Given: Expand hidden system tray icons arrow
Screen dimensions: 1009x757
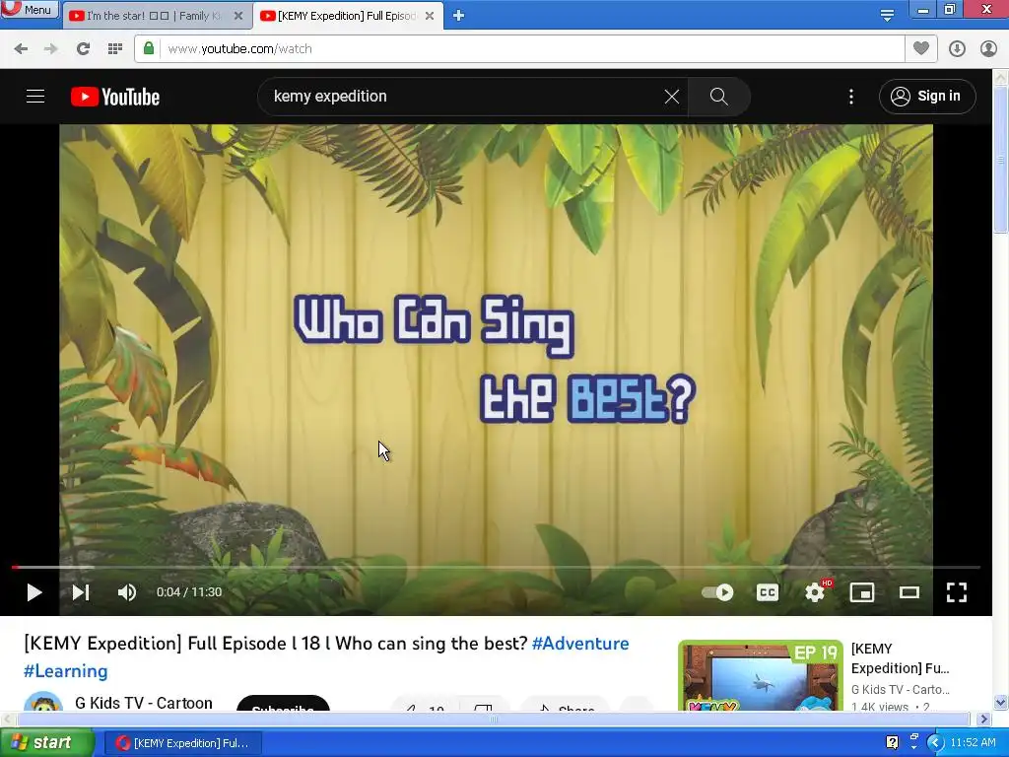Looking at the screenshot, I should tap(935, 743).
